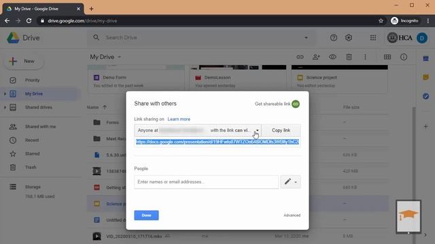Click the browser address bar URL

[x=82, y=21]
